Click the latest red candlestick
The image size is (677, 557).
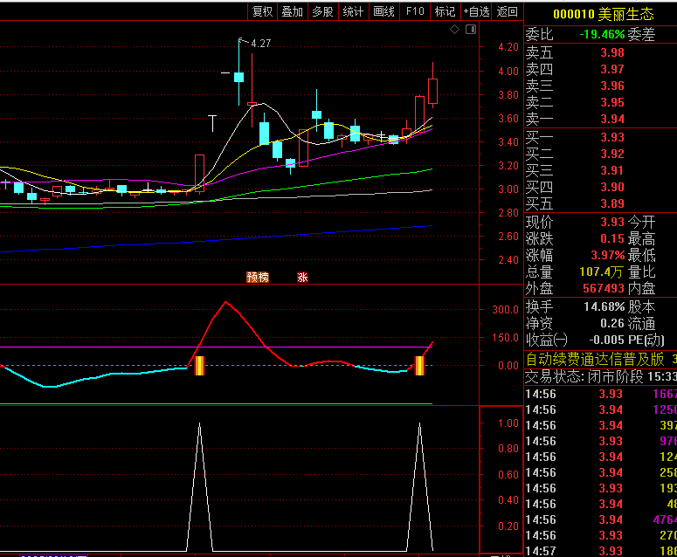432,91
